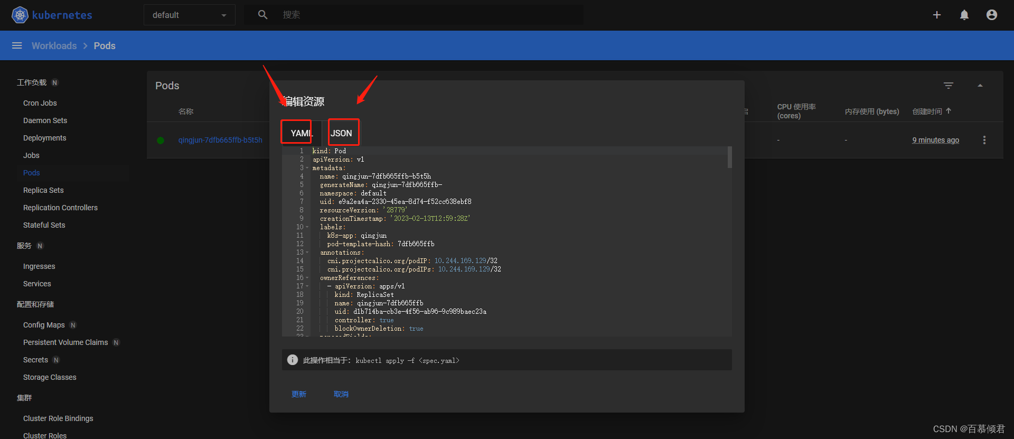This screenshot has width=1014, height=439.
Task: Sort by creation time arrow
Action: pyautogui.click(x=949, y=111)
